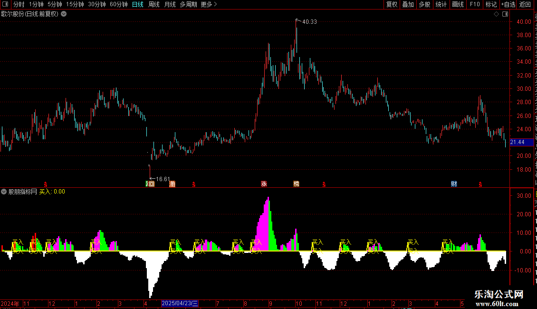Click the 返回 back button
537x309 pixels.
(525, 4)
